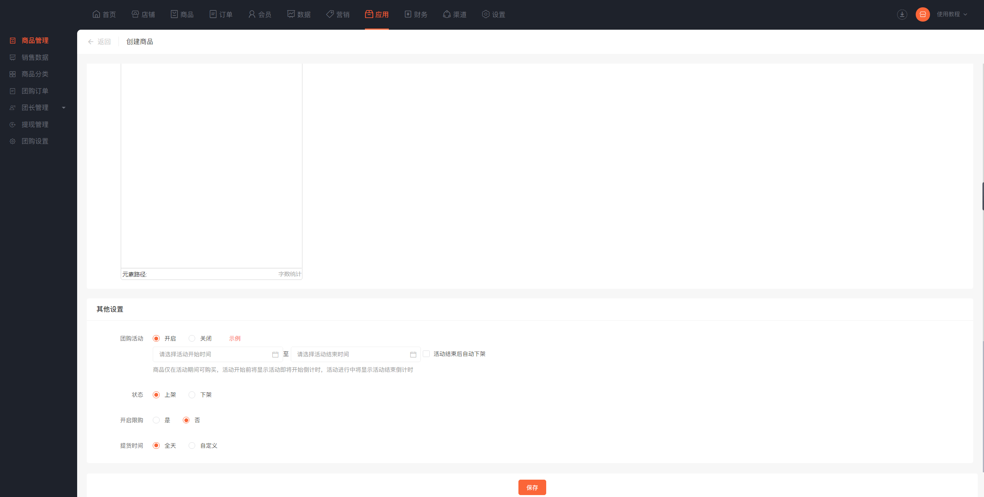This screenshot has width=984, height=497.
Task: Toggle 团购活动 to 关闭
Action: click(x=193, y=338)
